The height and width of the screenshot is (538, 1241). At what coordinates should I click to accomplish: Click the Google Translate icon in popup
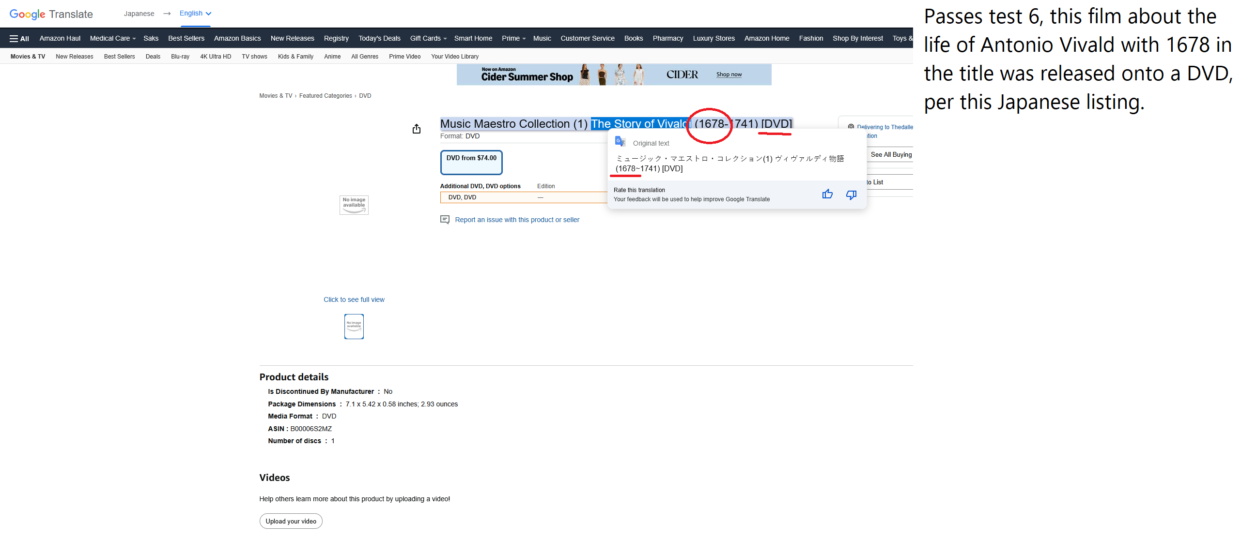pyautogui.click(x=620, y=142)
